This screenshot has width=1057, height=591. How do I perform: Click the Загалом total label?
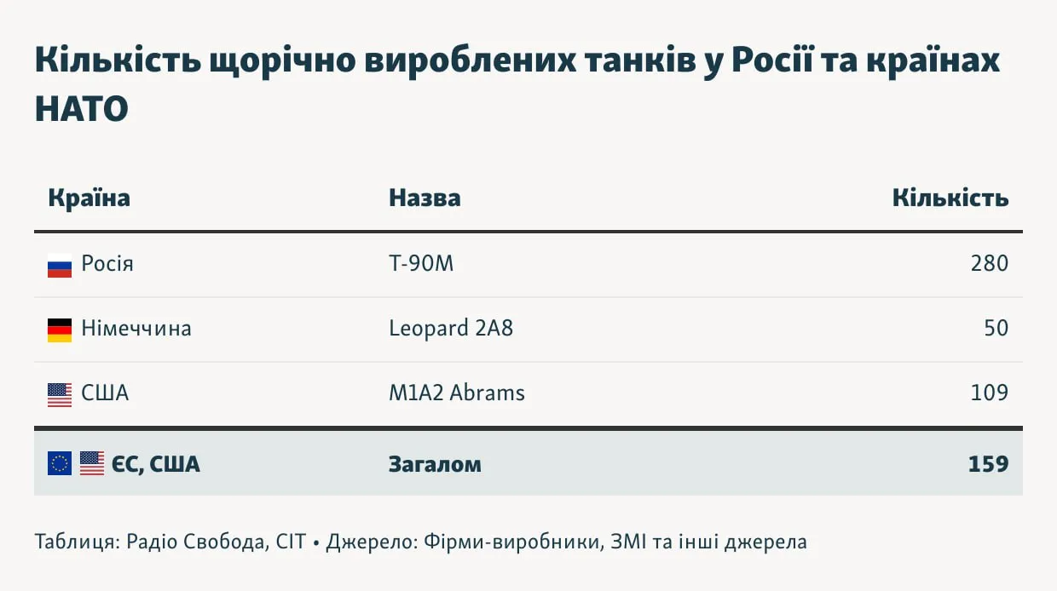tap(435, 464)
